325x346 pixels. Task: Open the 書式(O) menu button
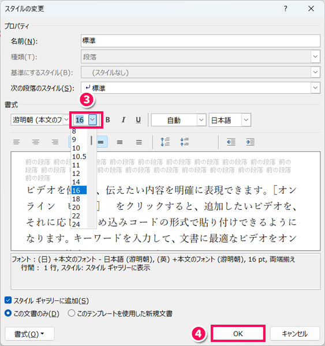tap(29, 334)
